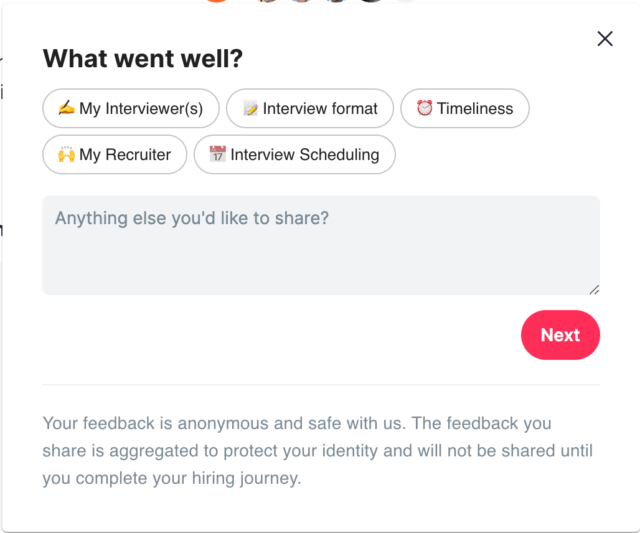
Task: Grab the text area resize handle corner
Action: click(595, 290)
